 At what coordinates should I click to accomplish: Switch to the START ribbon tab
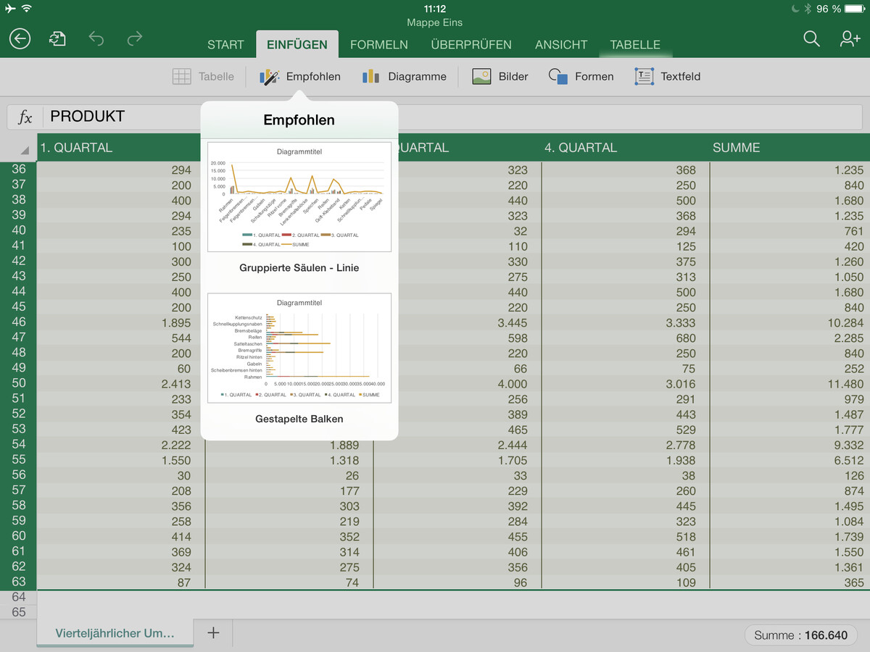[225, 44]
